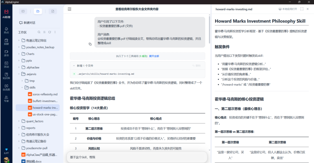
Task: Open the 自选股 watchlist icon
Action: coord(6,87)
